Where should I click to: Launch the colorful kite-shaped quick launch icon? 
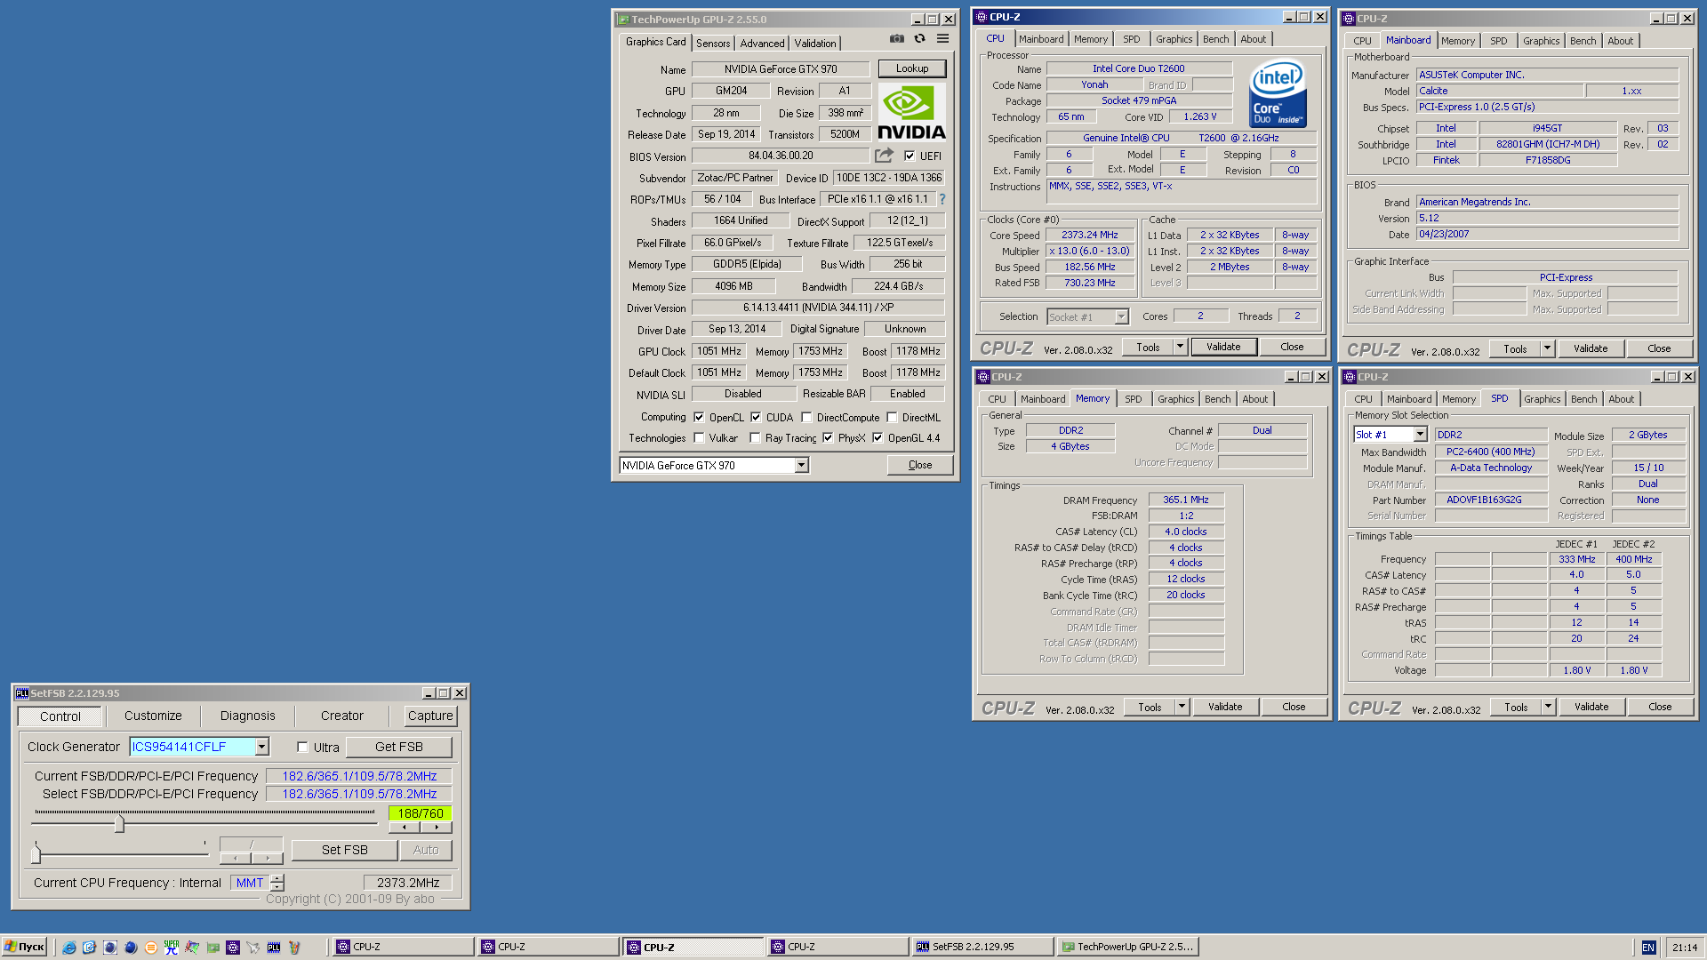click(192, 948)
